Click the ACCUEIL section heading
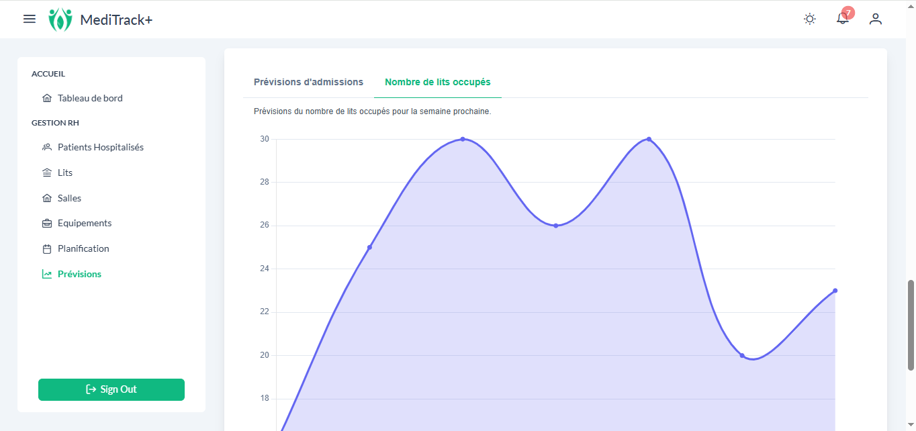 click(x=48, y=74)
